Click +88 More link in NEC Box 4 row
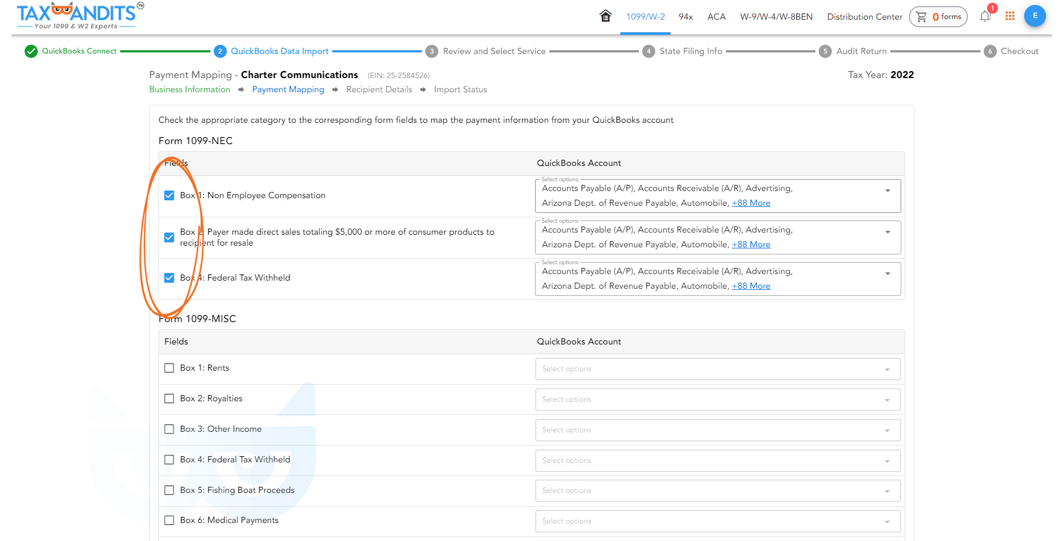1063x541 pixels. click(x=751, y=286)
